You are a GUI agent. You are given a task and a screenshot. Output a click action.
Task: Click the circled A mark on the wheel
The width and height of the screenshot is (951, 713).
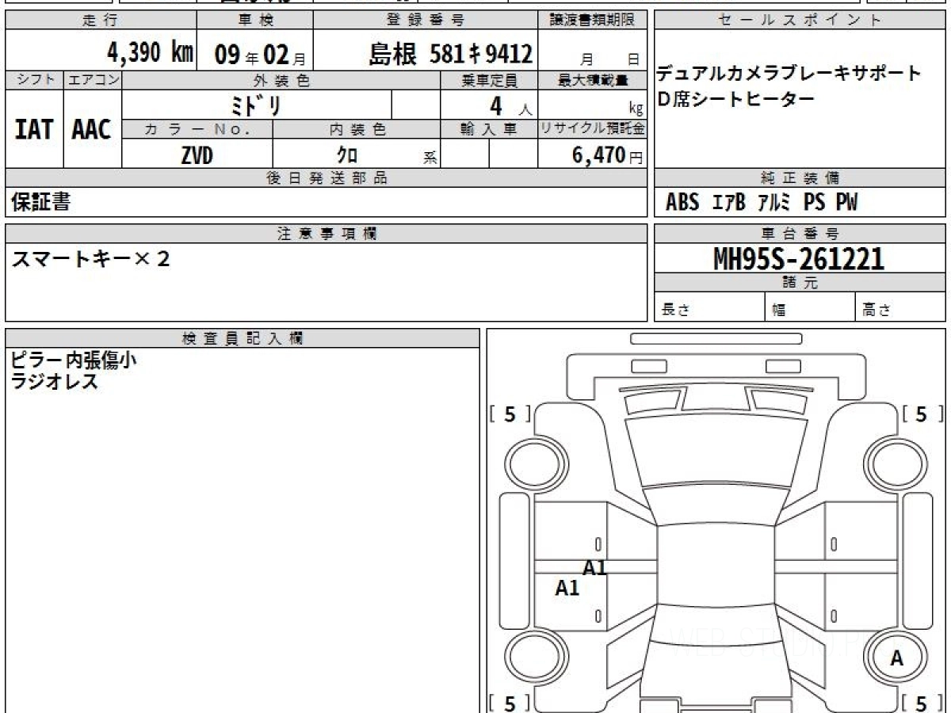click(x=896, y=658)
